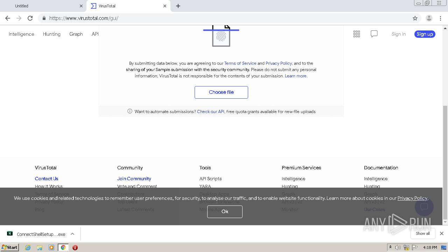The width and height of the screenshot is (448, 252).
Task: Open the Chrome profile avatar
Action: 429,18
